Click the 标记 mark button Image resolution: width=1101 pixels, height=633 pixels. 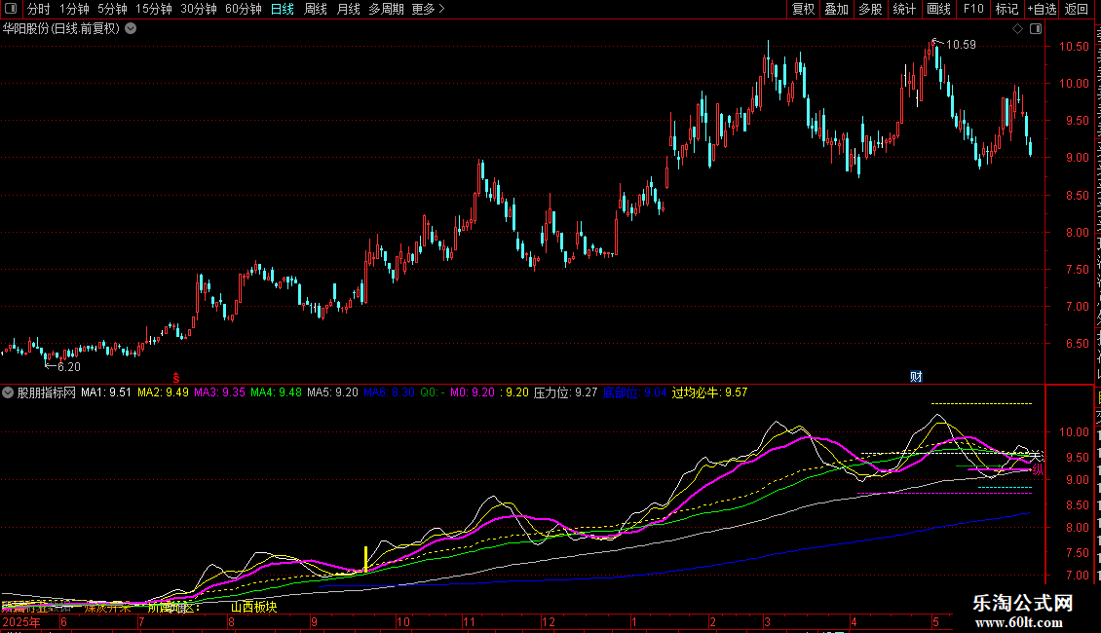click(1006, 9)
